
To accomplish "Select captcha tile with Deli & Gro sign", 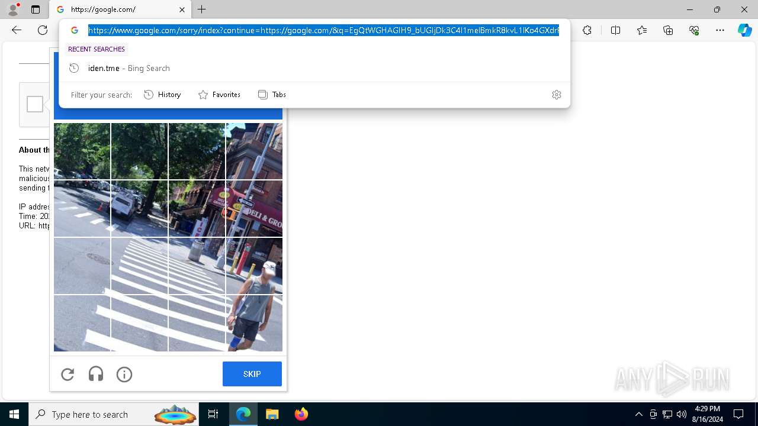I will pos(254,208).
